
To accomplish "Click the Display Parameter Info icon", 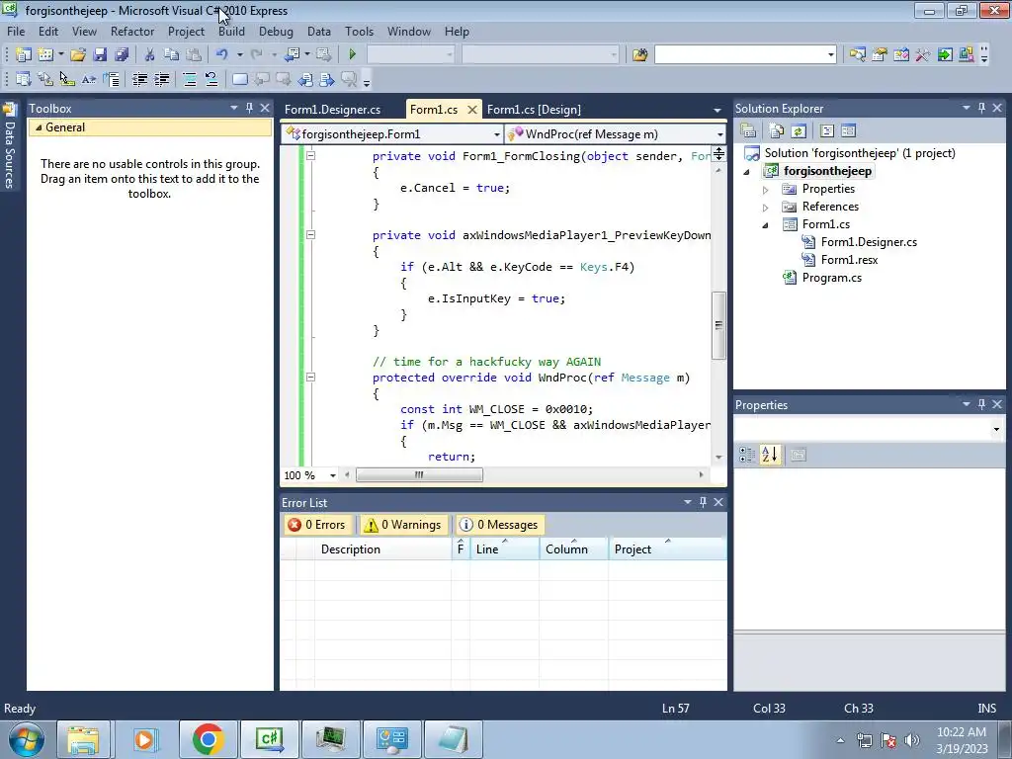I will tap(45, 79).
